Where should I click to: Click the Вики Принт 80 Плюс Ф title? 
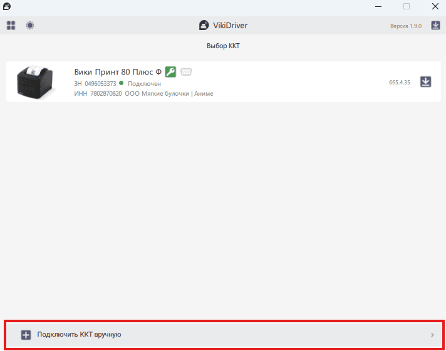(118, 72)
